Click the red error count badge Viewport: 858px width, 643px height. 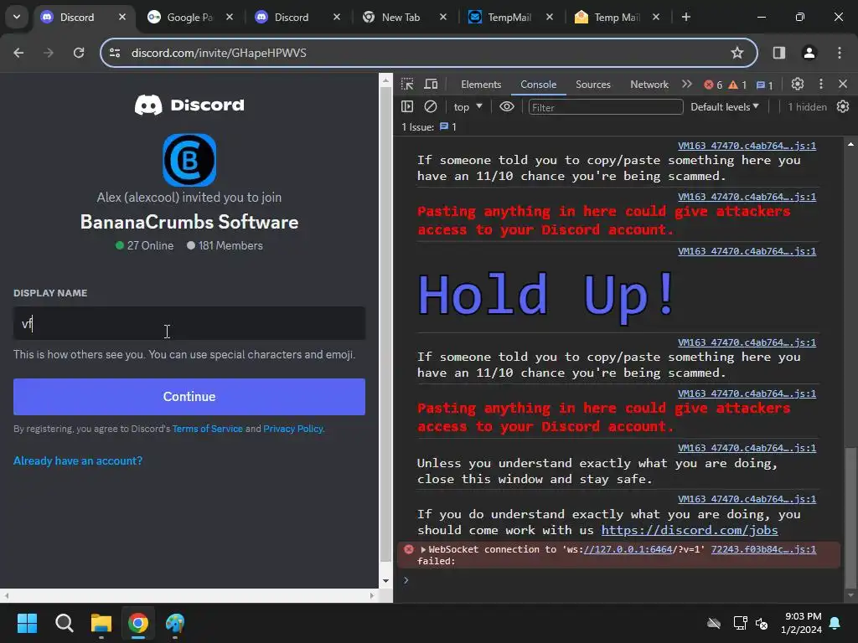(x=713, y=85)
